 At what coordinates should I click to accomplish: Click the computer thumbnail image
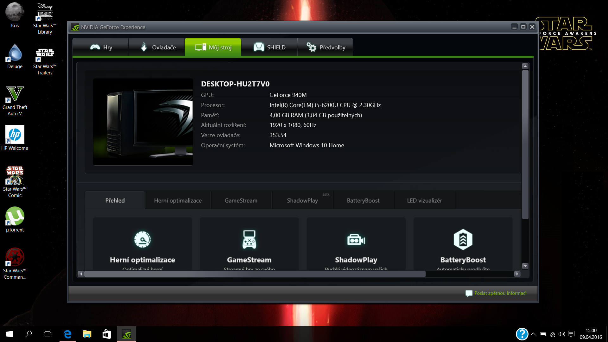[143, 122]
